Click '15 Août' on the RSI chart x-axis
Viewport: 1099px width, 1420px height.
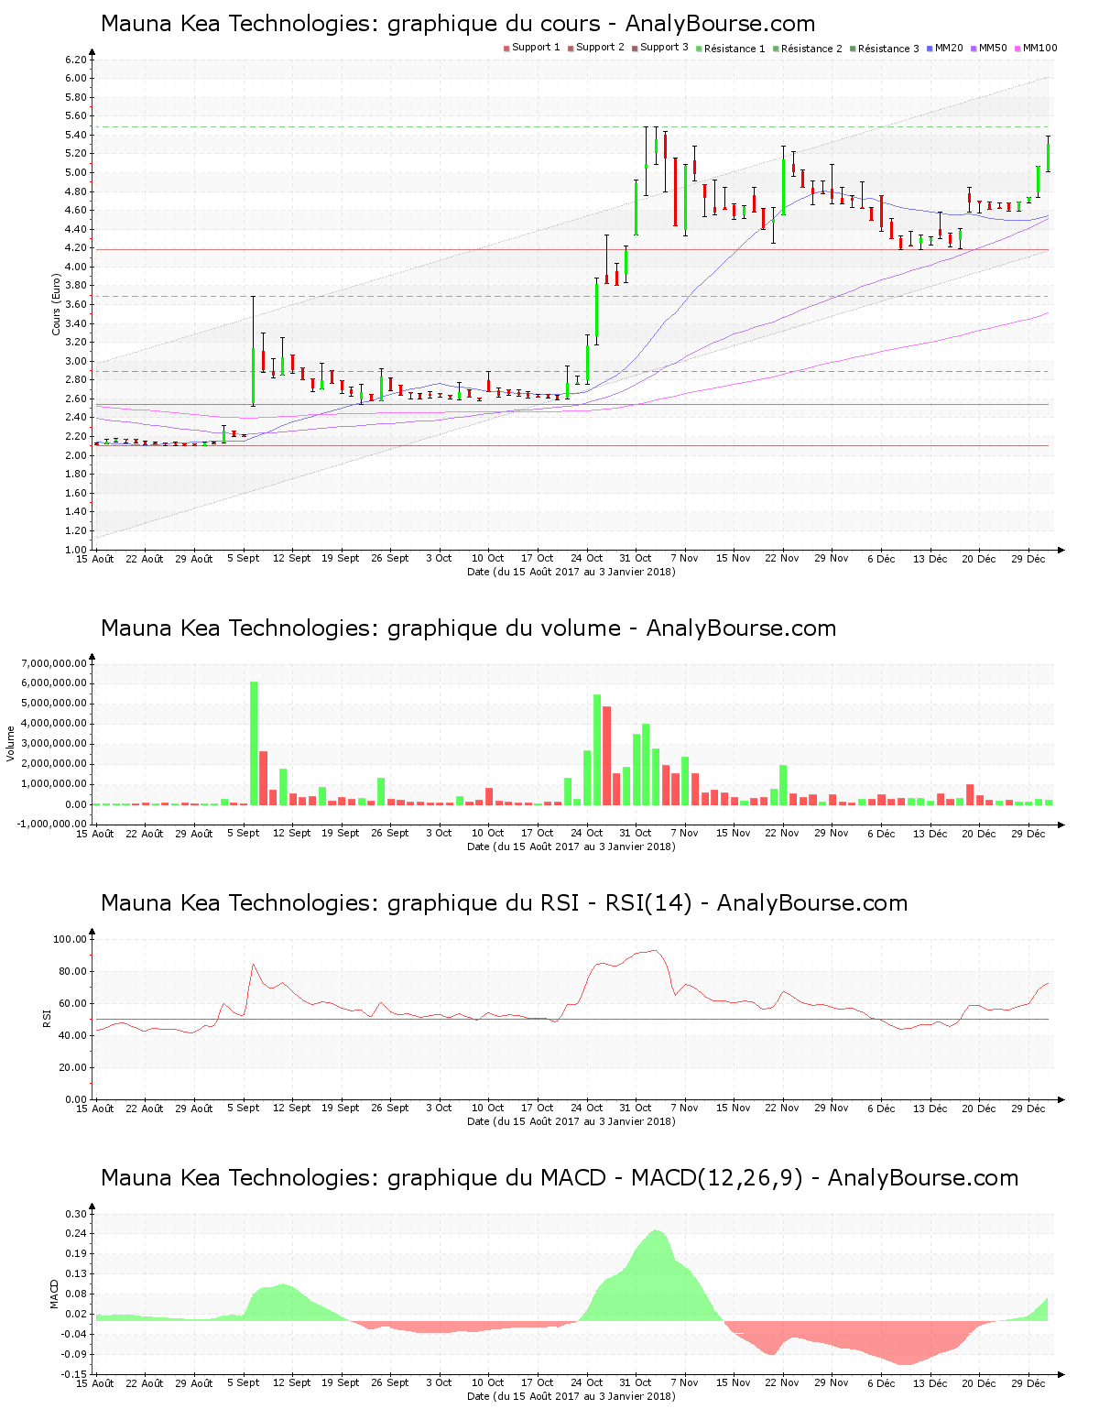[95, 1108]
